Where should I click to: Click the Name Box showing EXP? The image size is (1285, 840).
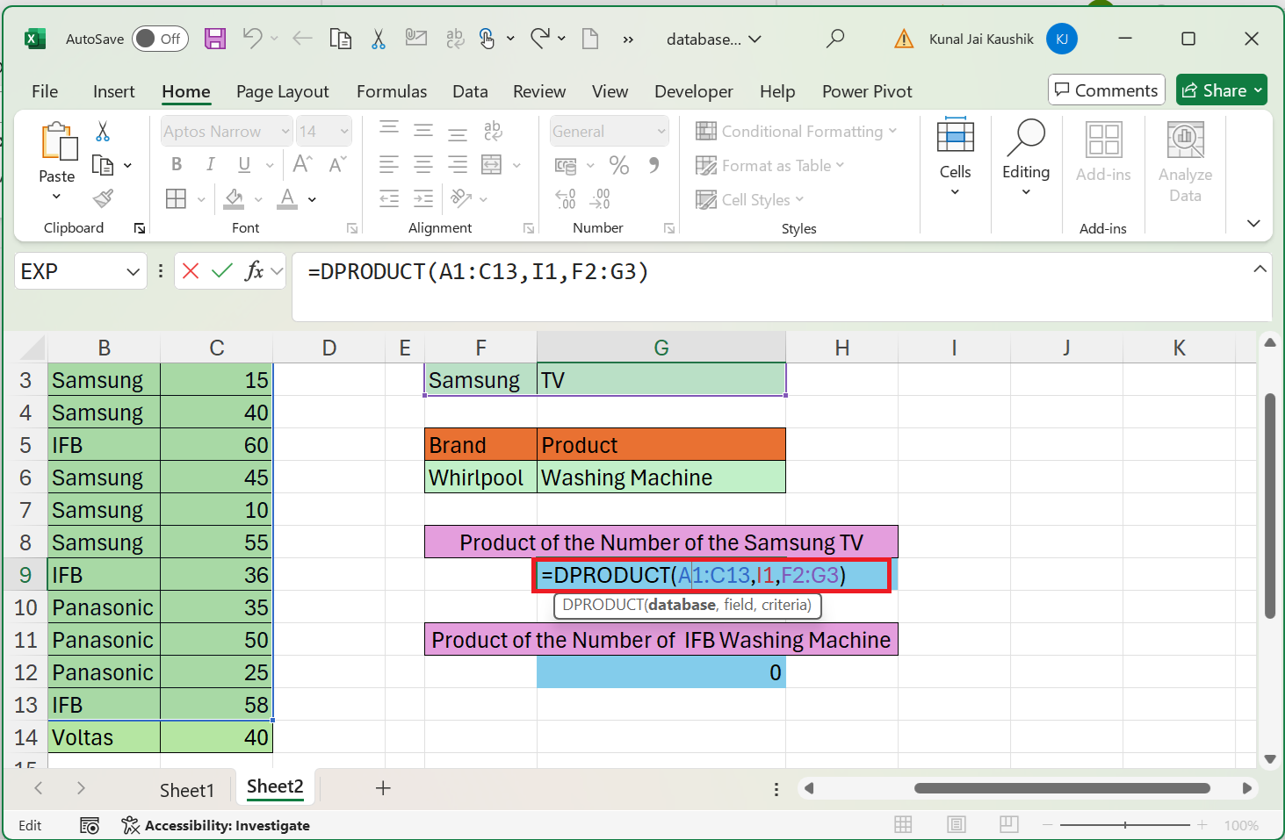pos(70,271)
